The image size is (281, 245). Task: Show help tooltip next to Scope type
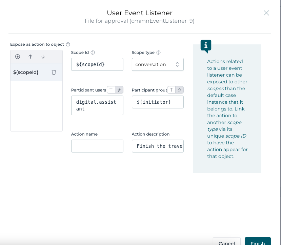pos(158,53)
